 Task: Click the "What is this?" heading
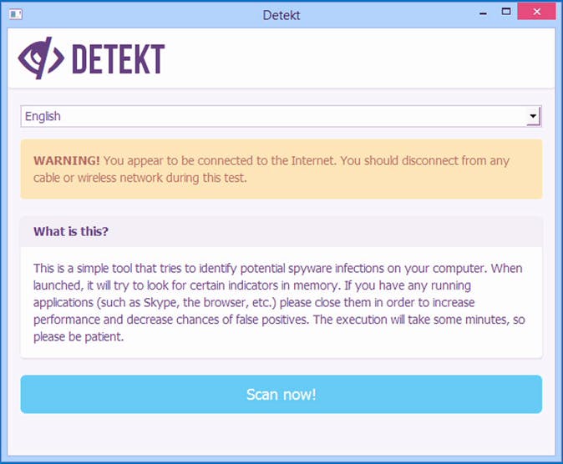71,231
